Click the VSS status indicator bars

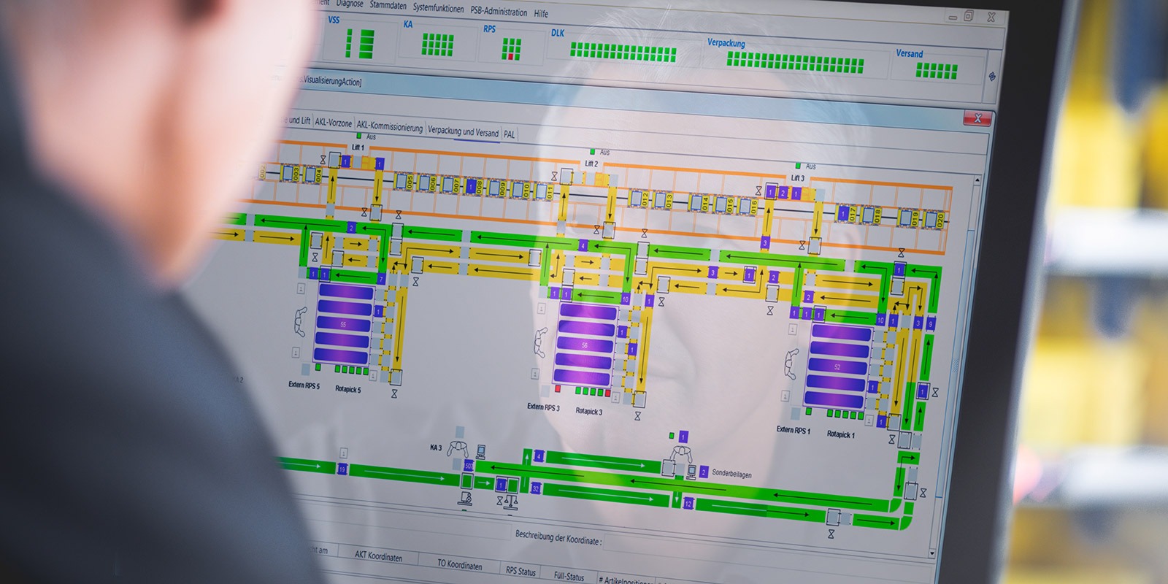coord(360,42)
